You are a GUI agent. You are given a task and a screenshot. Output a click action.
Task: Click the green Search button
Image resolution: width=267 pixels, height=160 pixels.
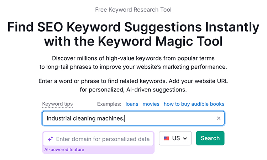tap(210, 138)
